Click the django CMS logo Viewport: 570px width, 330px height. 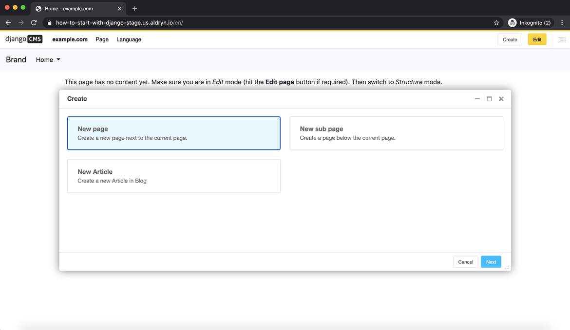pyautogui.click(x=23, y=39)
